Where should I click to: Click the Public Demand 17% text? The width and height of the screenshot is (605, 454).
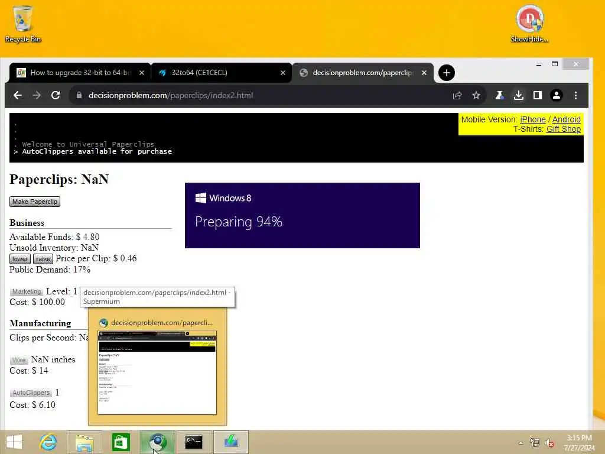pos(50,270)
